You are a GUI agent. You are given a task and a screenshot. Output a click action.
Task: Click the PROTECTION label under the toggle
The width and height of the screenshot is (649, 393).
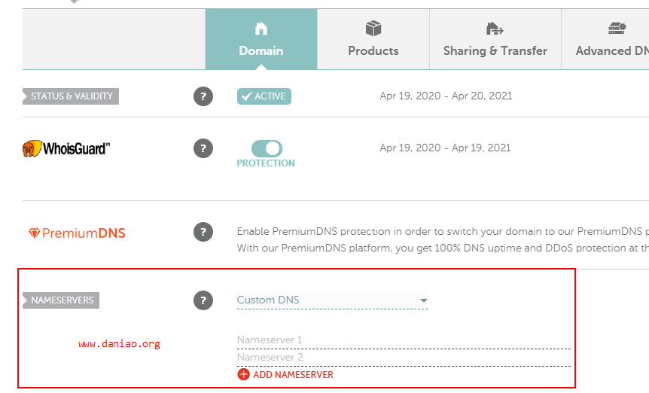pyautogui.click(x=266, y=163)
